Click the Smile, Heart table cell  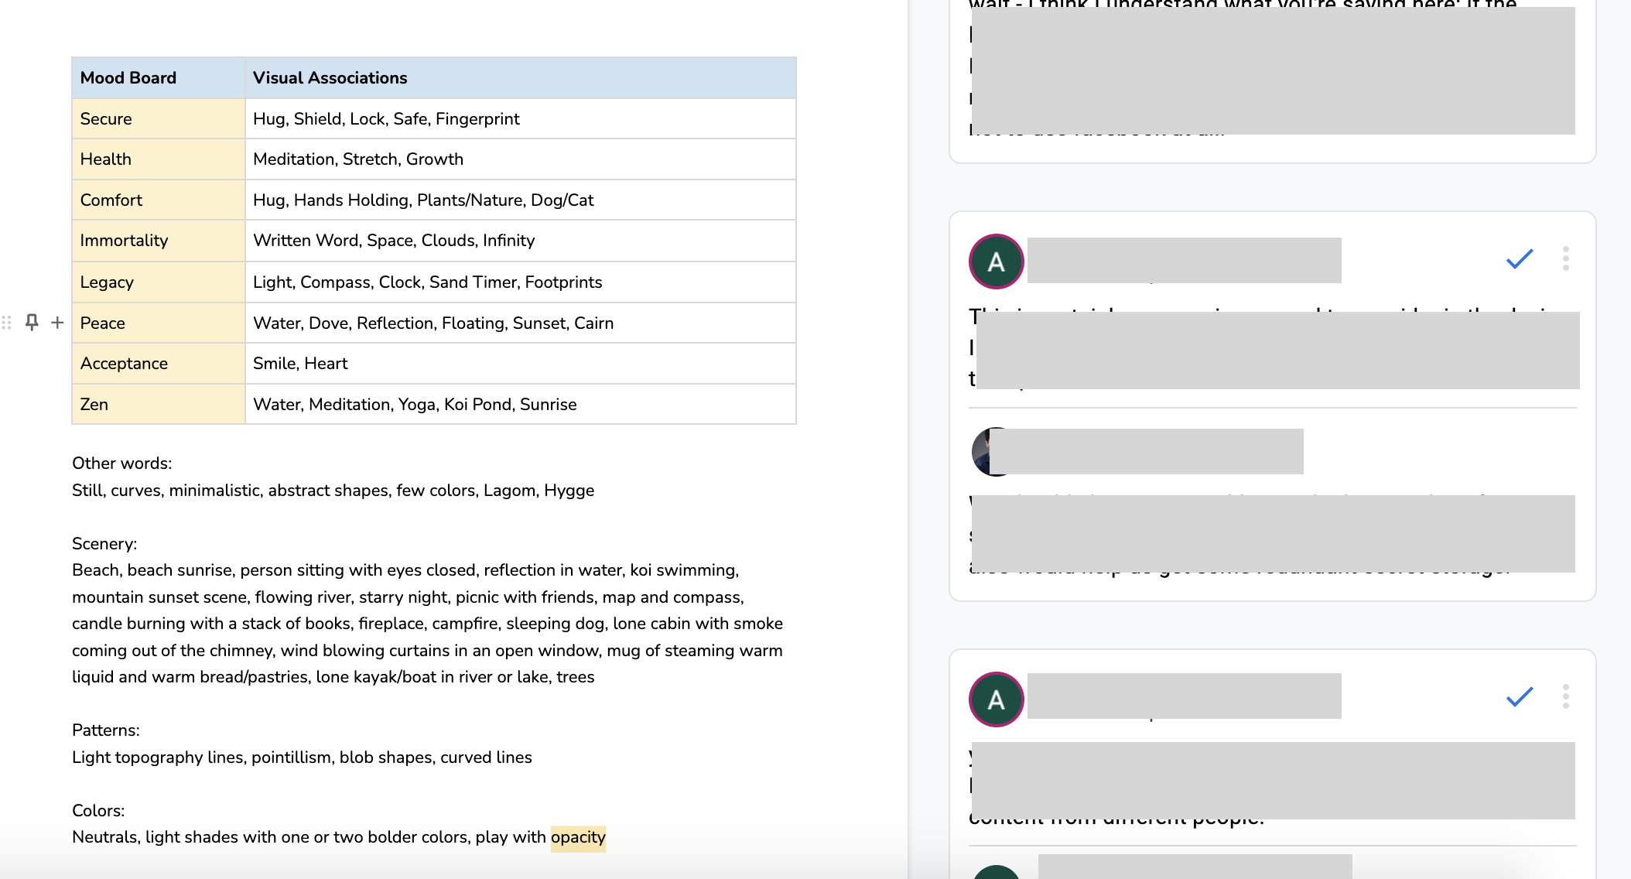pos(300,364)
